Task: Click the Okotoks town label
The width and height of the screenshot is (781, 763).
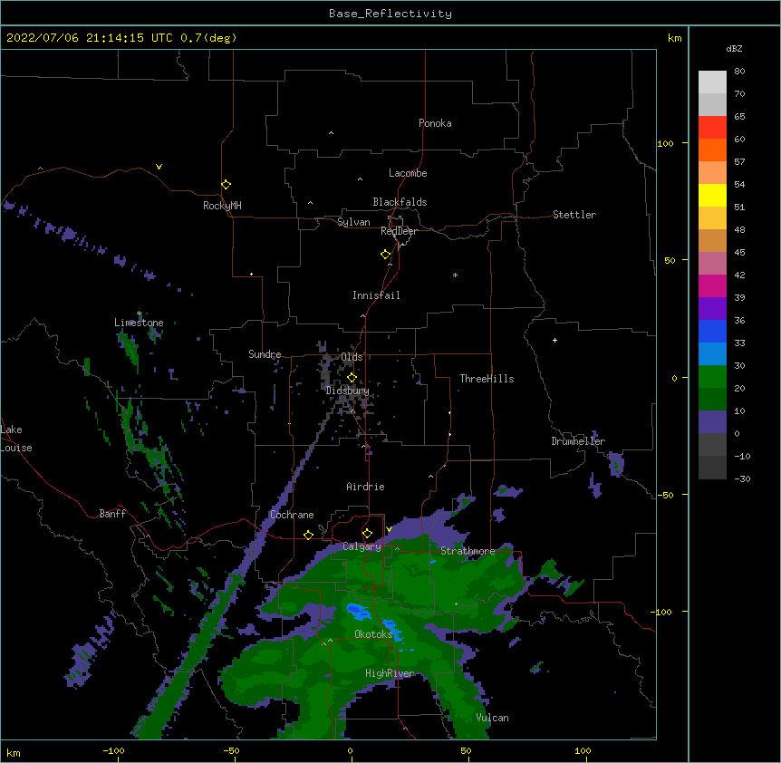Action: (x=373, y=634)
